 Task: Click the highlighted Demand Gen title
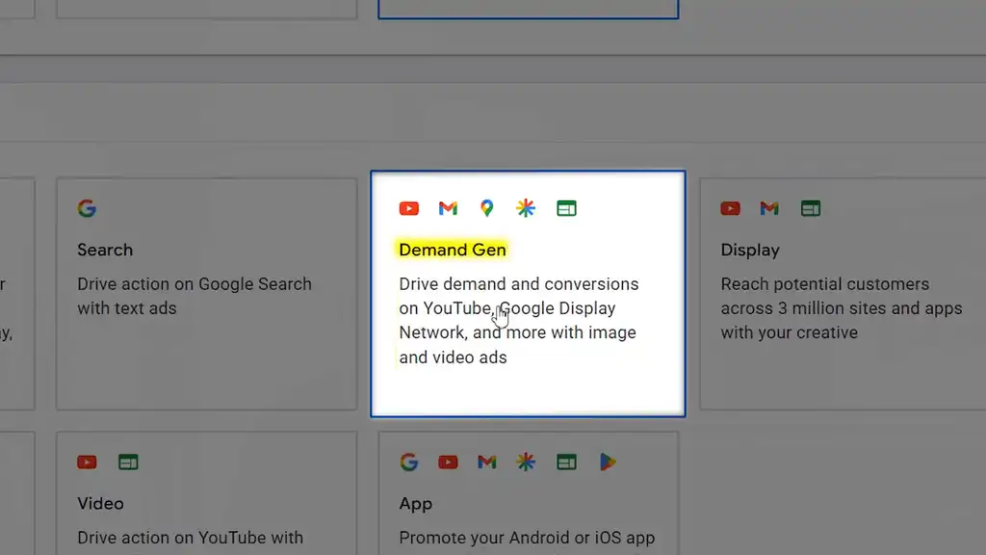pyautogui.click(x=453, y=250)
